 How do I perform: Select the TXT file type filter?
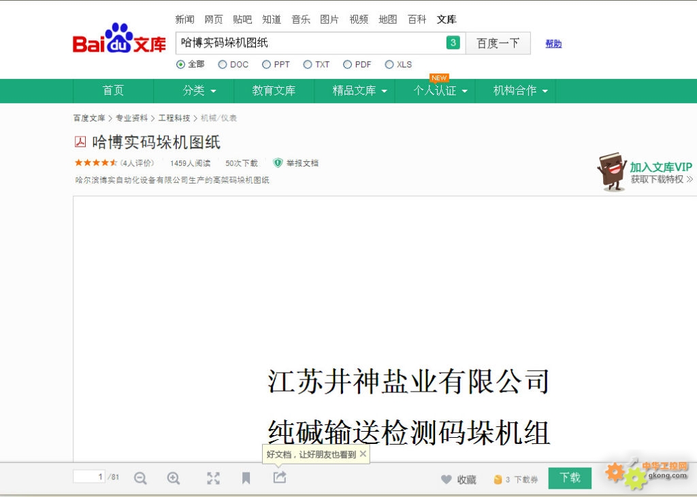307,65
